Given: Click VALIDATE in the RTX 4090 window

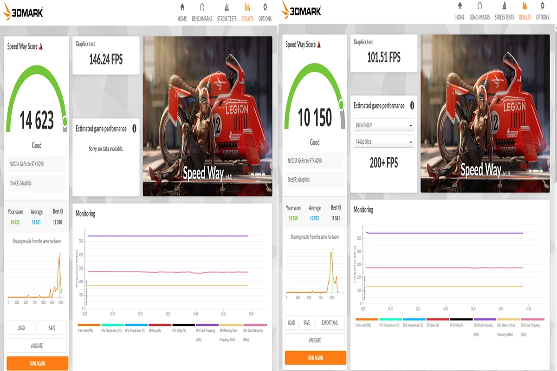Looking at the screenshot, I should pyautogui.click(x=315, y=340).
